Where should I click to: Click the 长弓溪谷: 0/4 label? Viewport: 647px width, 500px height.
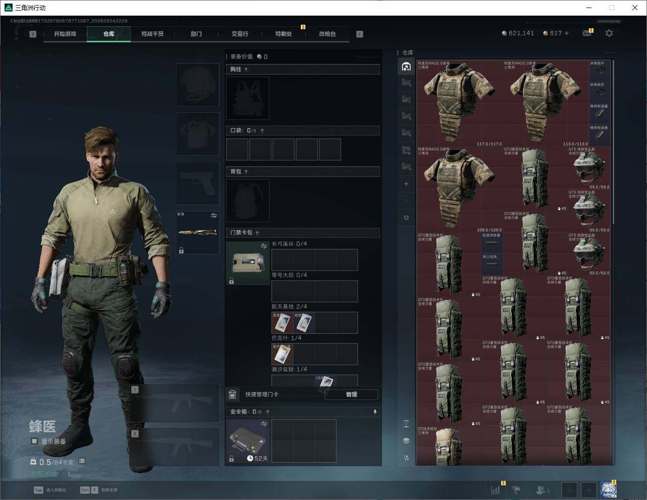(289, 244)
